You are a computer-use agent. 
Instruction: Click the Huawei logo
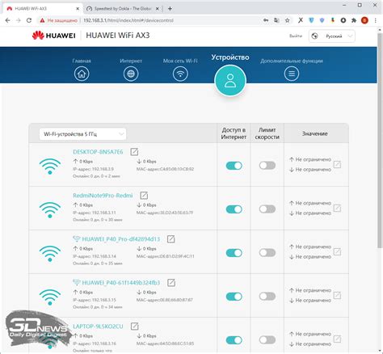(x=53, y=36)
